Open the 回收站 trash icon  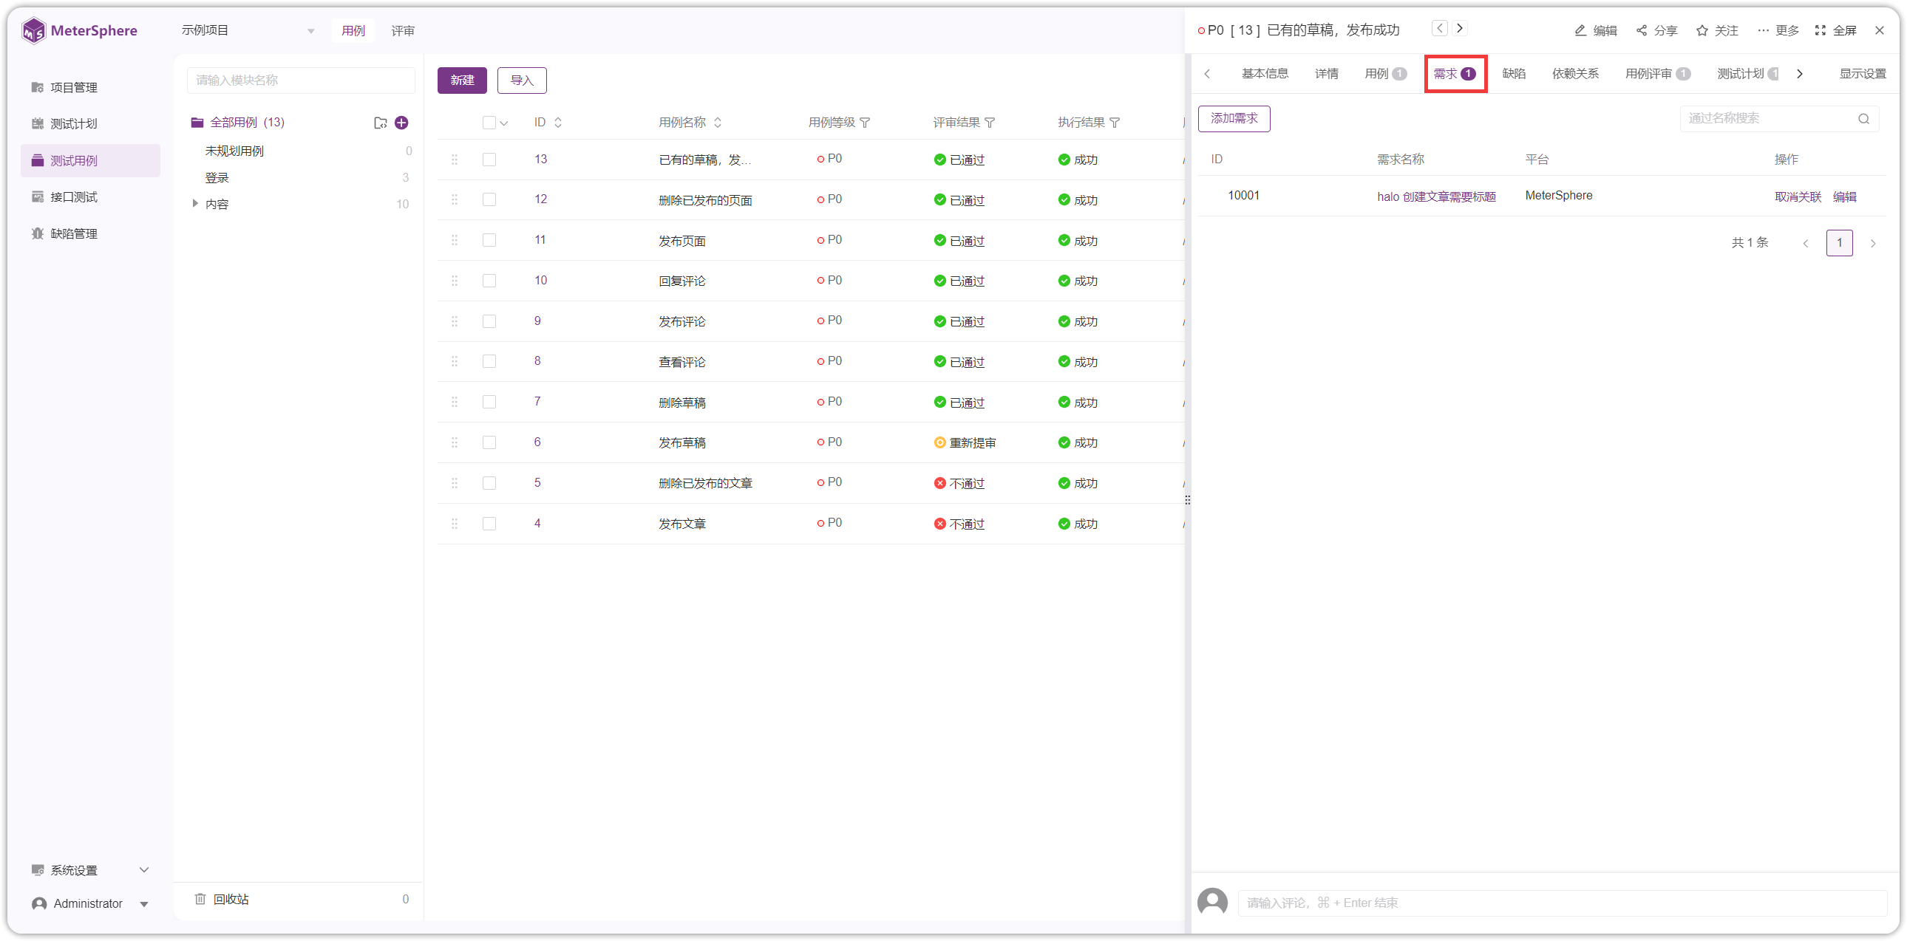click(200, 899)
